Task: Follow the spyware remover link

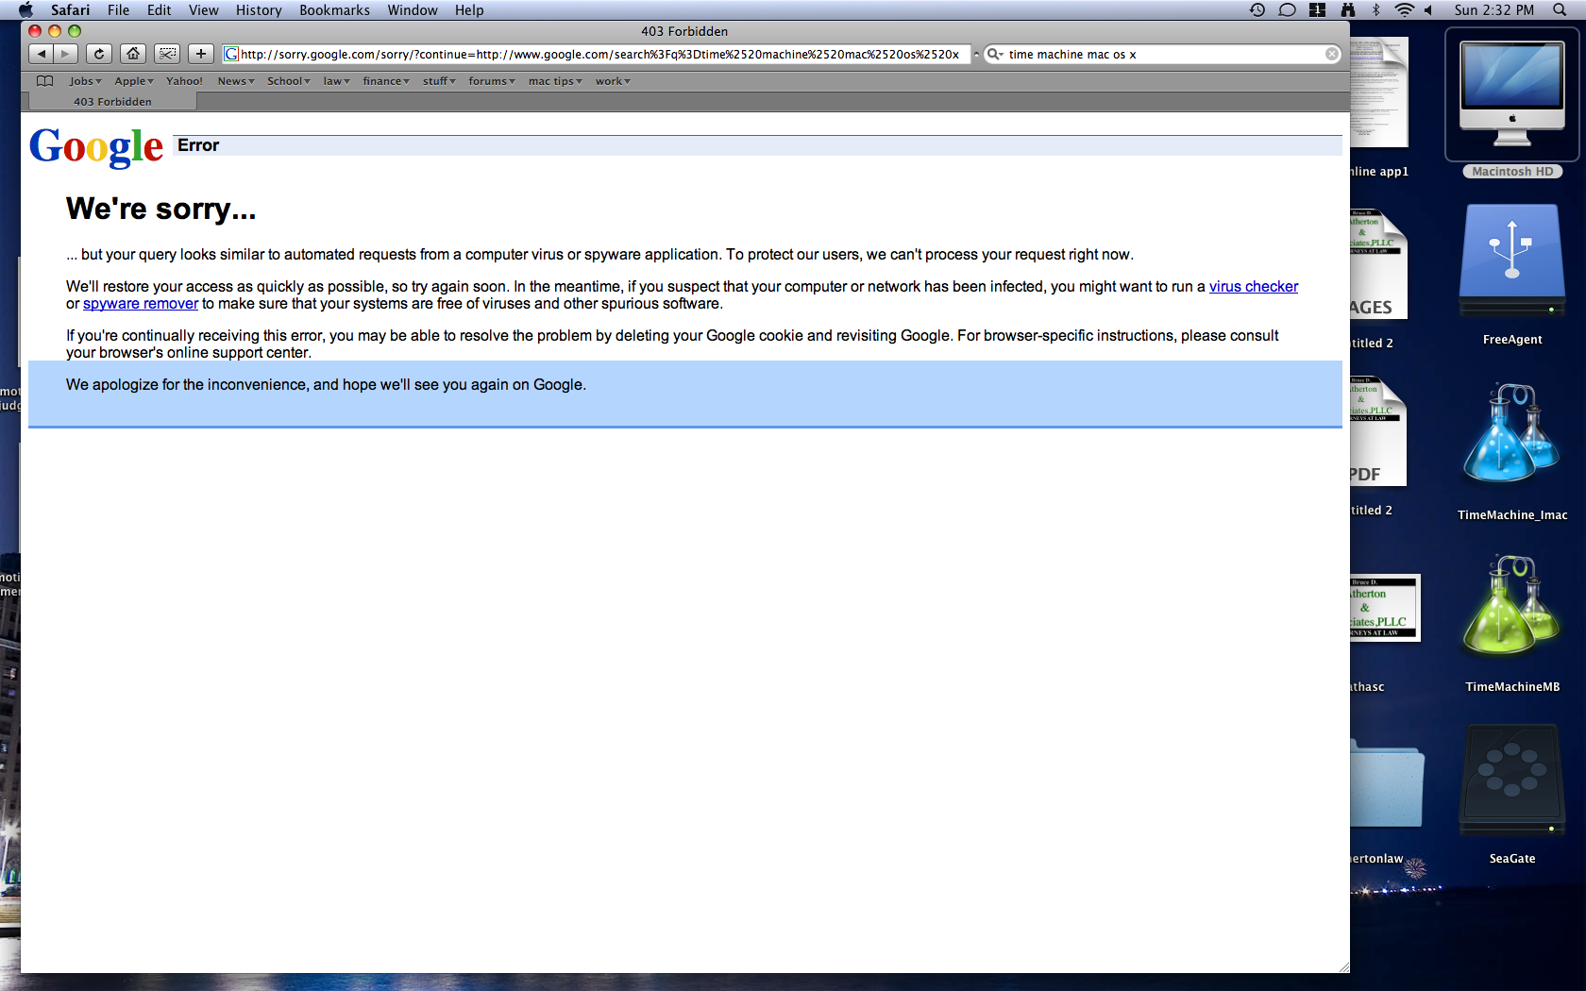Action: [x=141, y=303]
